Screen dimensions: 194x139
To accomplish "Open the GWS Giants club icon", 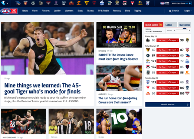I will (x=79, y=3).
